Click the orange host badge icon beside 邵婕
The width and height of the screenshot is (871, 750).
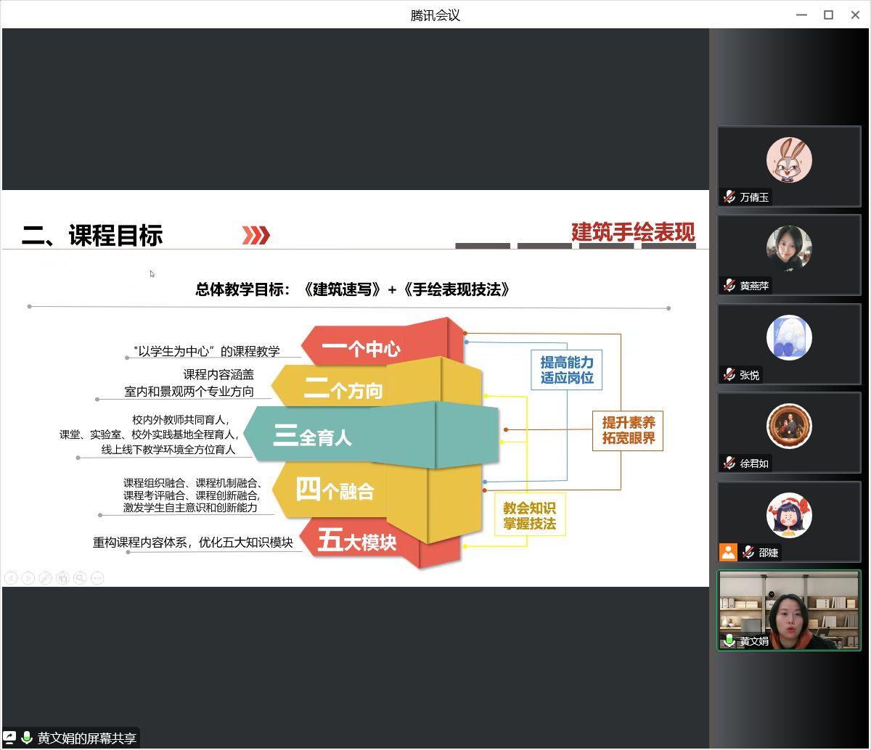pyautogui.click(x=728, y=553)
